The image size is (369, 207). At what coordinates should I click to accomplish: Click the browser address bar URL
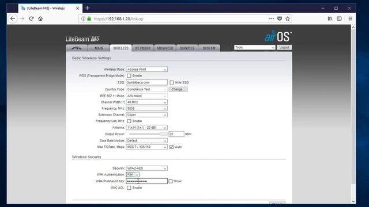pyautogui.click(x=118, y=19)
